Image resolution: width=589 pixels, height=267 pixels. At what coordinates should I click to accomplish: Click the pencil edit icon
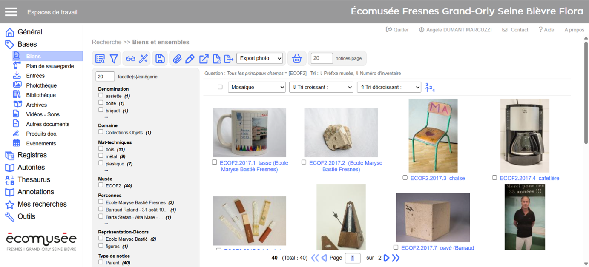click(190, 59)
